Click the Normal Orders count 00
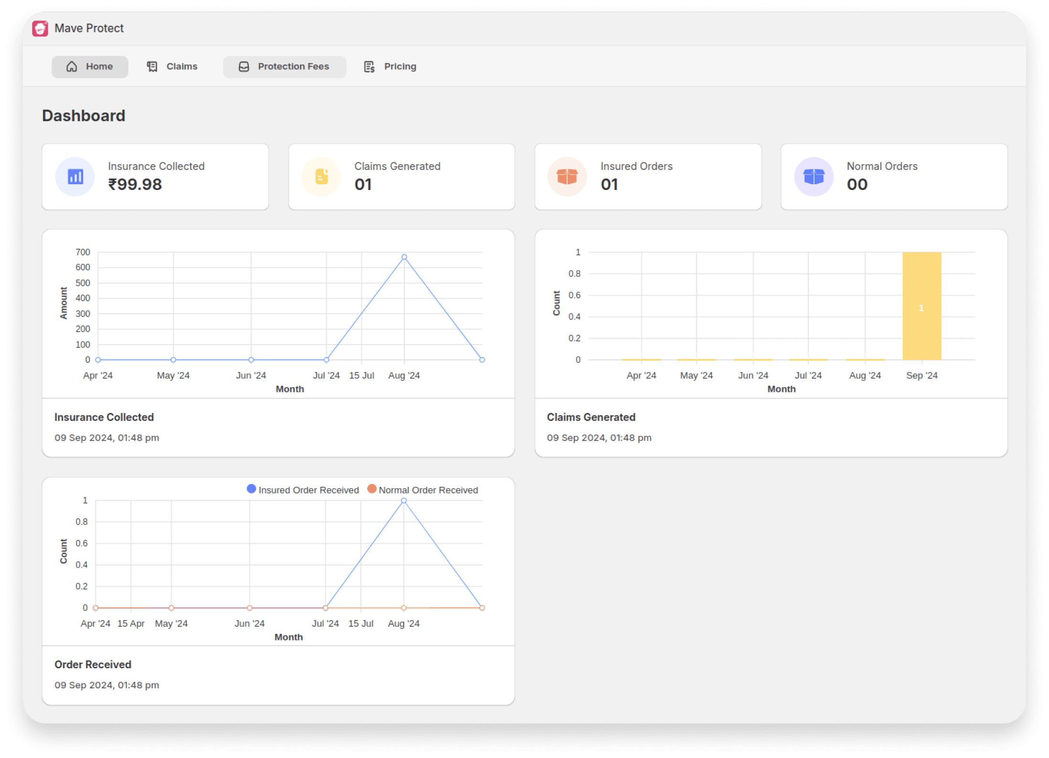Viewport: 1049px width, 758px height. 857,184
